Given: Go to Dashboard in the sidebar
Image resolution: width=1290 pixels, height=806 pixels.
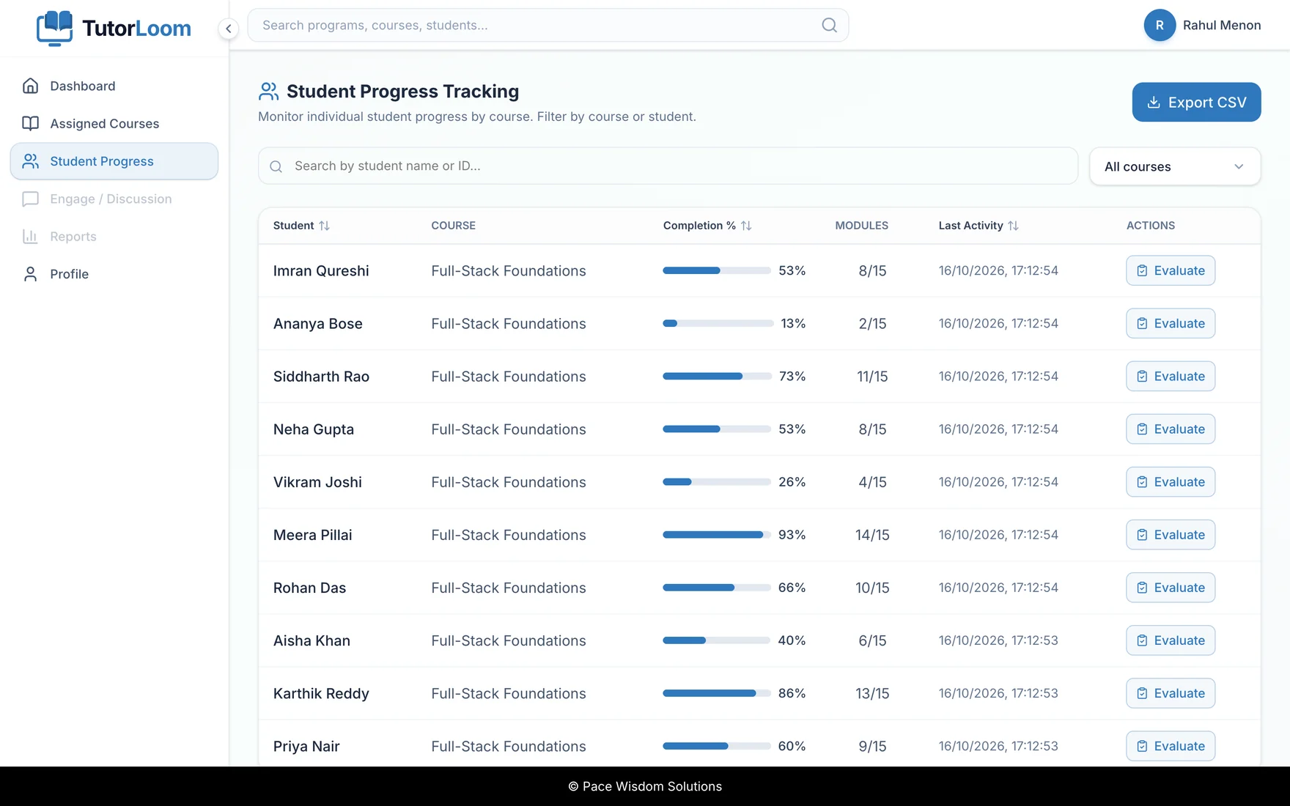Looking at the screenshot, I should tap(114, 86).
